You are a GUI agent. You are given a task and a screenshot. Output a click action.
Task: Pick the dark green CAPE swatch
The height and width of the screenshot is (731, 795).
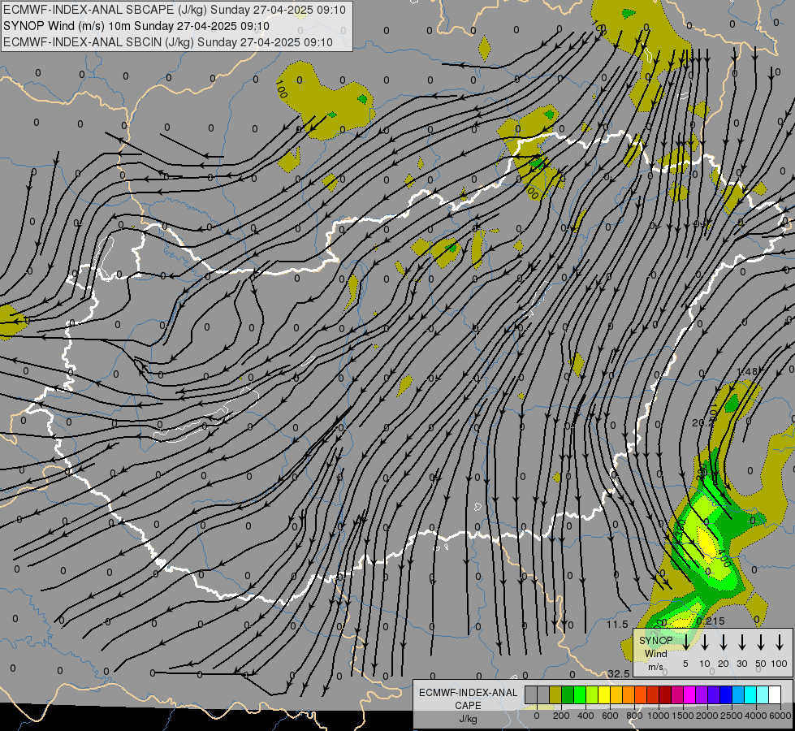(x=568, y=694)
